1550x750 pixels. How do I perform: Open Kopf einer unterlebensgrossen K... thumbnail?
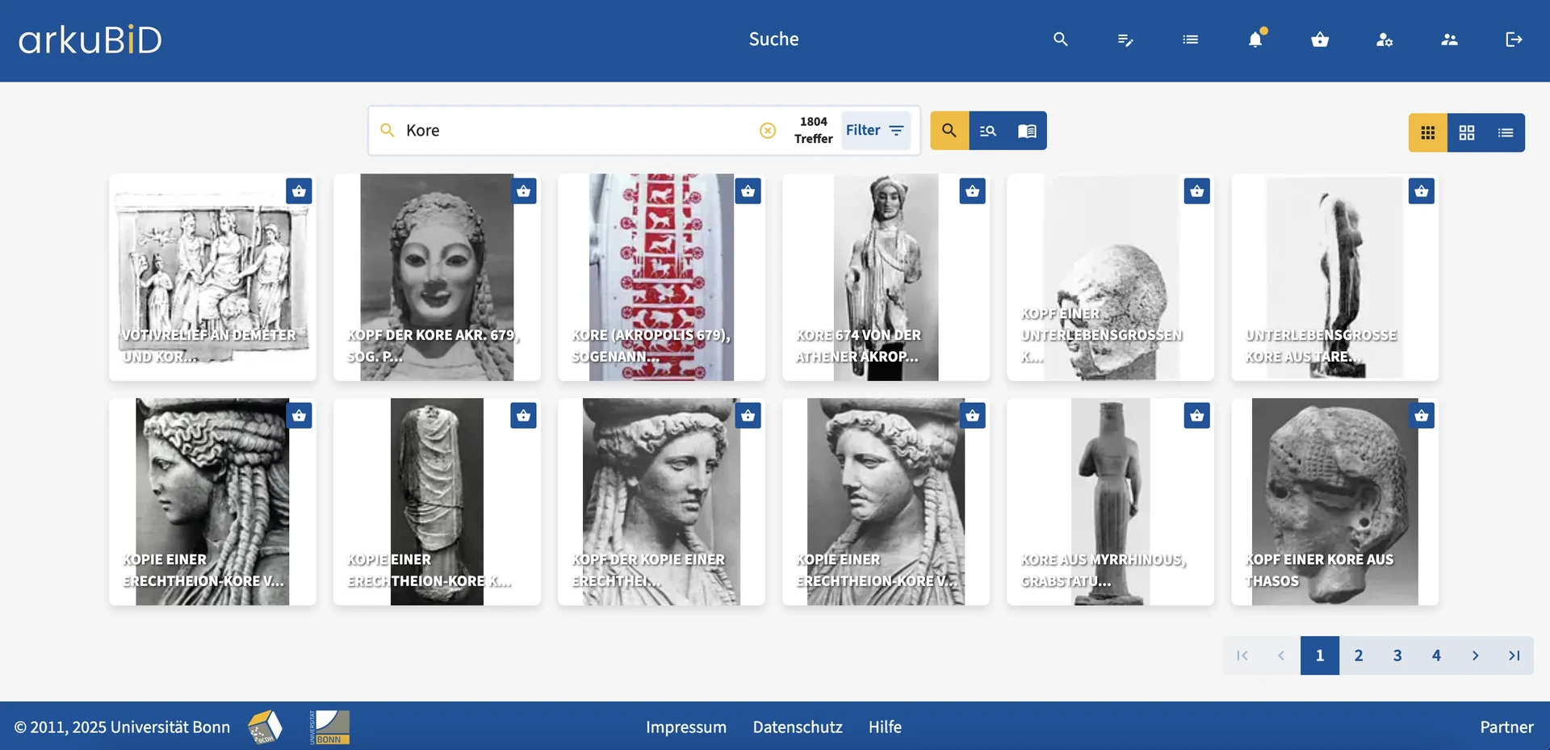click(x=1110, y=277)
